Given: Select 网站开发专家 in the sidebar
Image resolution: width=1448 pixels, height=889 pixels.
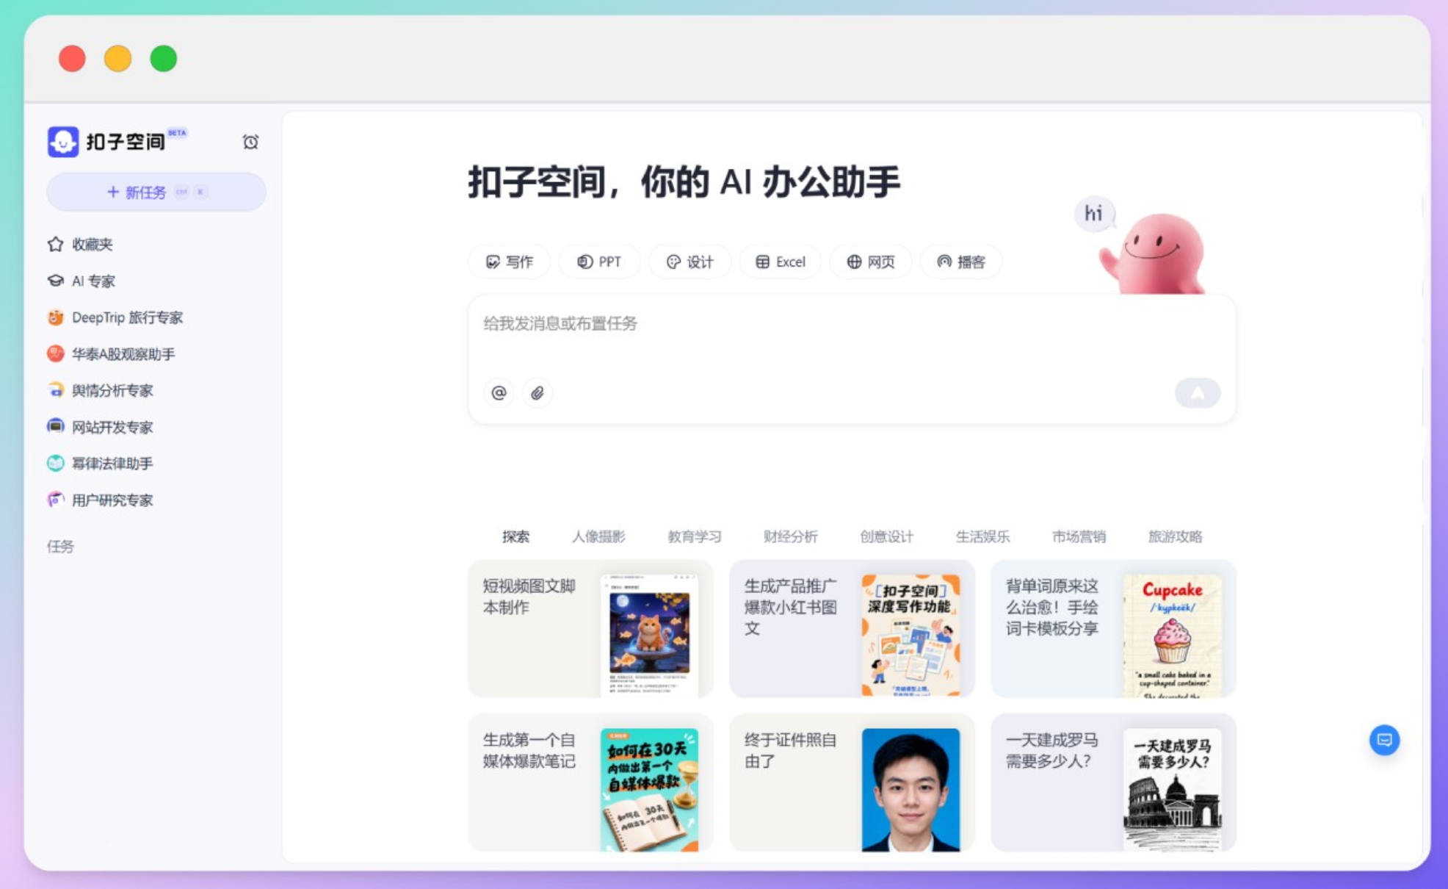Looking at the screenshot, I should coord(101,427).
